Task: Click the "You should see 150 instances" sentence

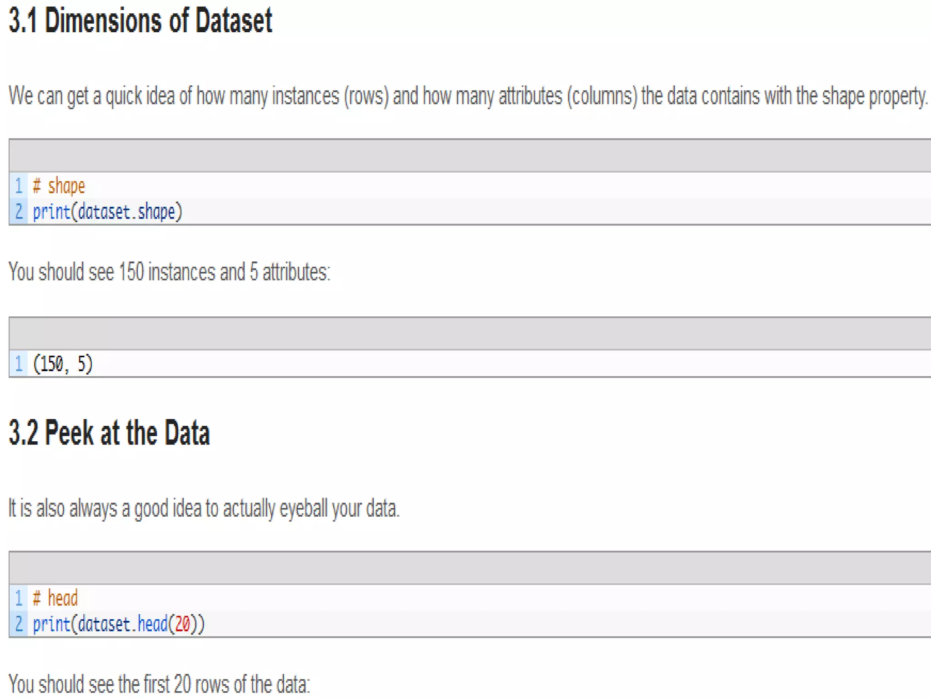Action: point(169,272)
